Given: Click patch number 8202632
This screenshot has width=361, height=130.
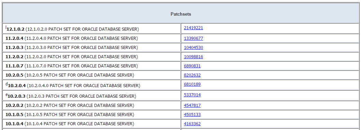Looking at the screenshot, I should click(x=192, y=75).
